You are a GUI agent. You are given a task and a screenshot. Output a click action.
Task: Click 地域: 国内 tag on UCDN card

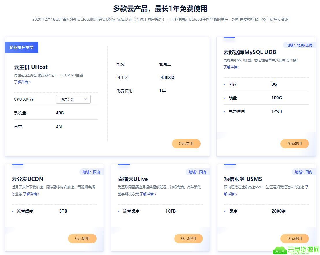click(x=91, y=172)
